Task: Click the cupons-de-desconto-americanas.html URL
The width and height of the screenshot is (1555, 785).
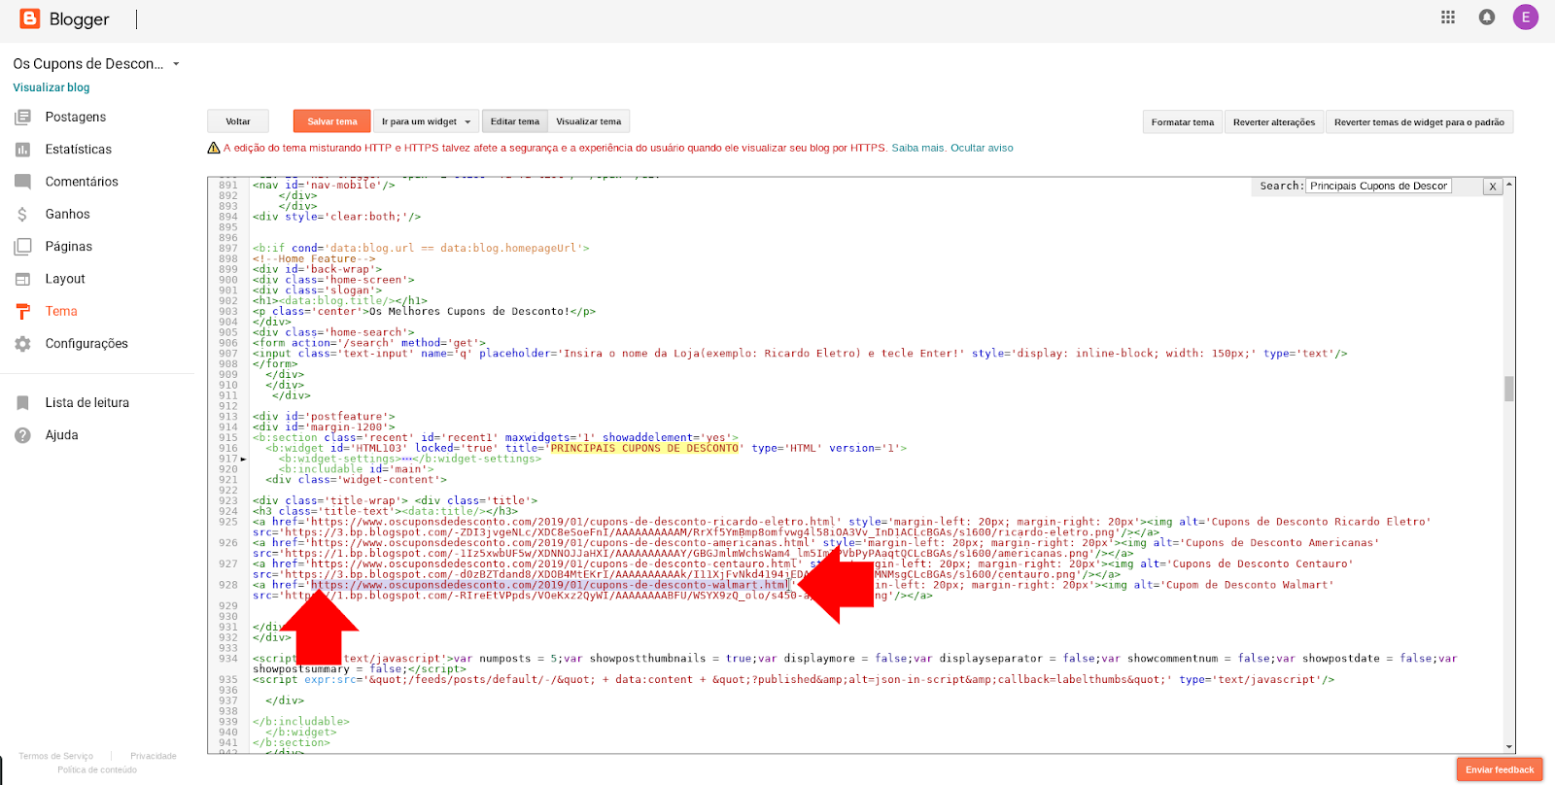Action: point(560,543)
